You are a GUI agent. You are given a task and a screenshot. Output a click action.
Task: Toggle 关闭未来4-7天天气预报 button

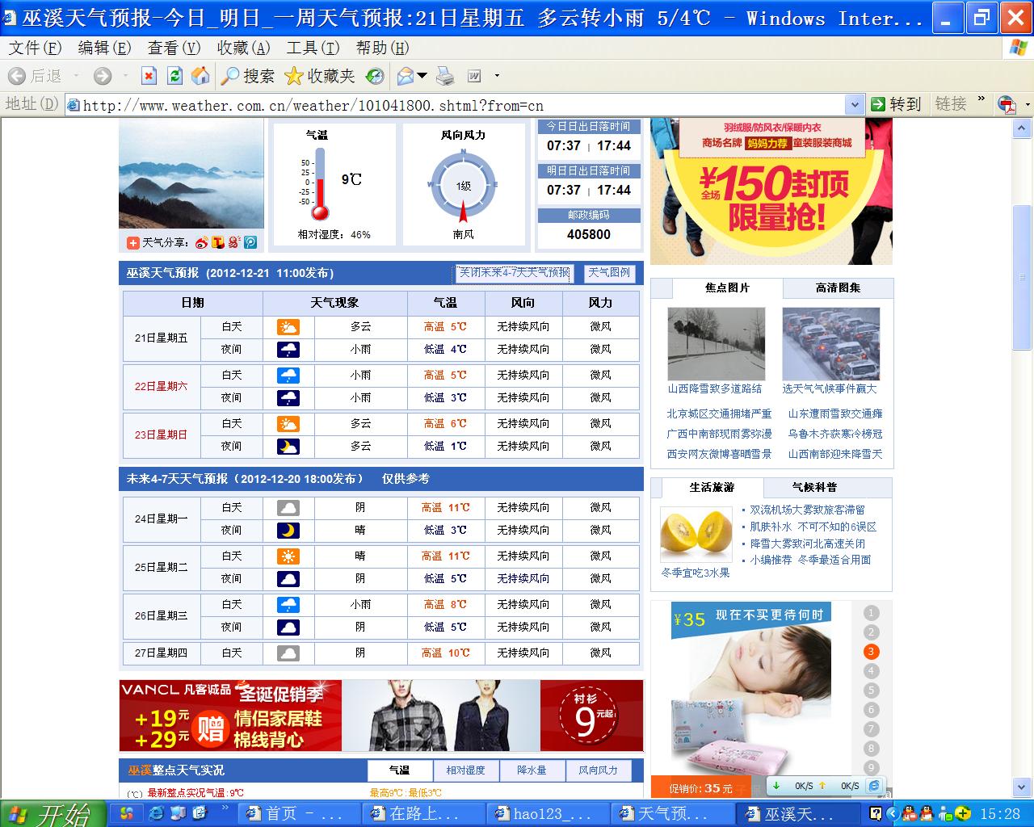point(515,273)
